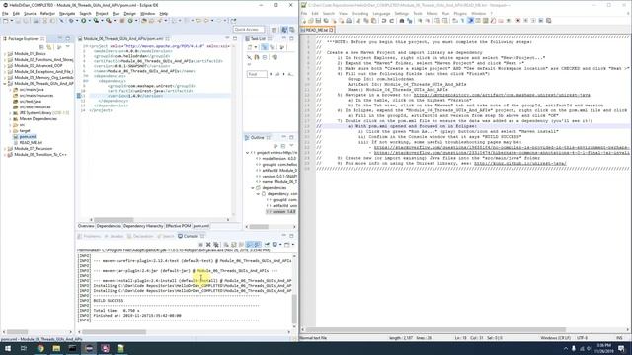Image resolution: width=632 pixels, height=355 pixels.
Task: Click Sort icon in Outline panel
Action: [x=276, y=146]
